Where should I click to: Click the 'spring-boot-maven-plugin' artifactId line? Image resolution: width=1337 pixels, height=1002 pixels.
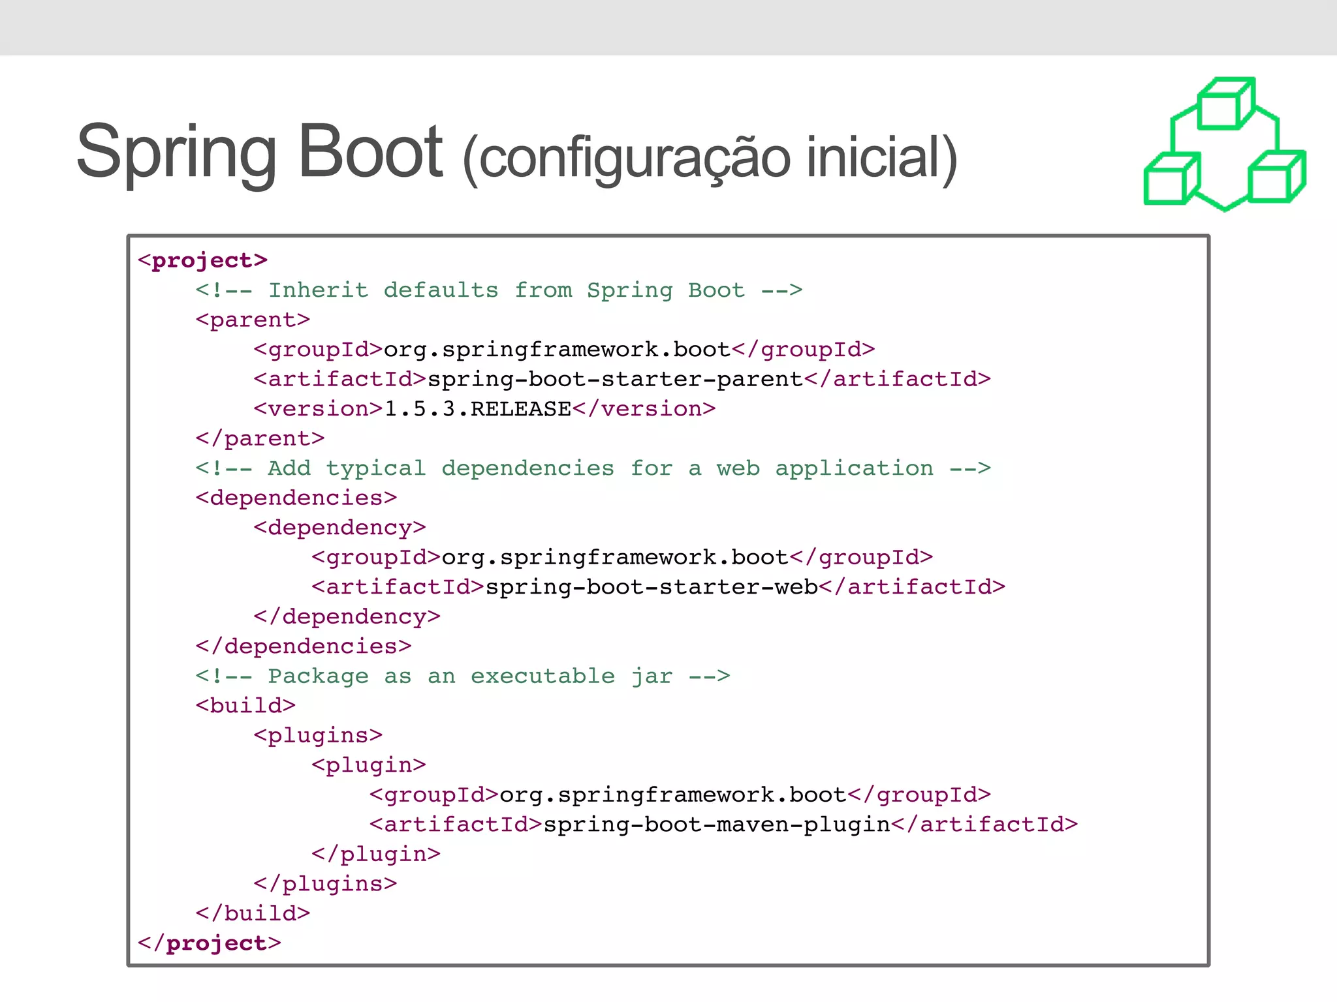tap(724, 824)
